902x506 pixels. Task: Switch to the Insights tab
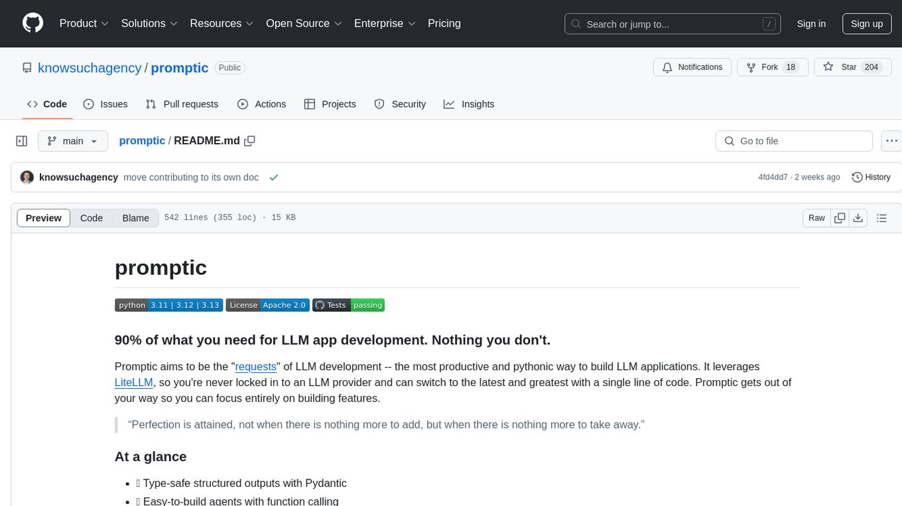pos(469,104)
